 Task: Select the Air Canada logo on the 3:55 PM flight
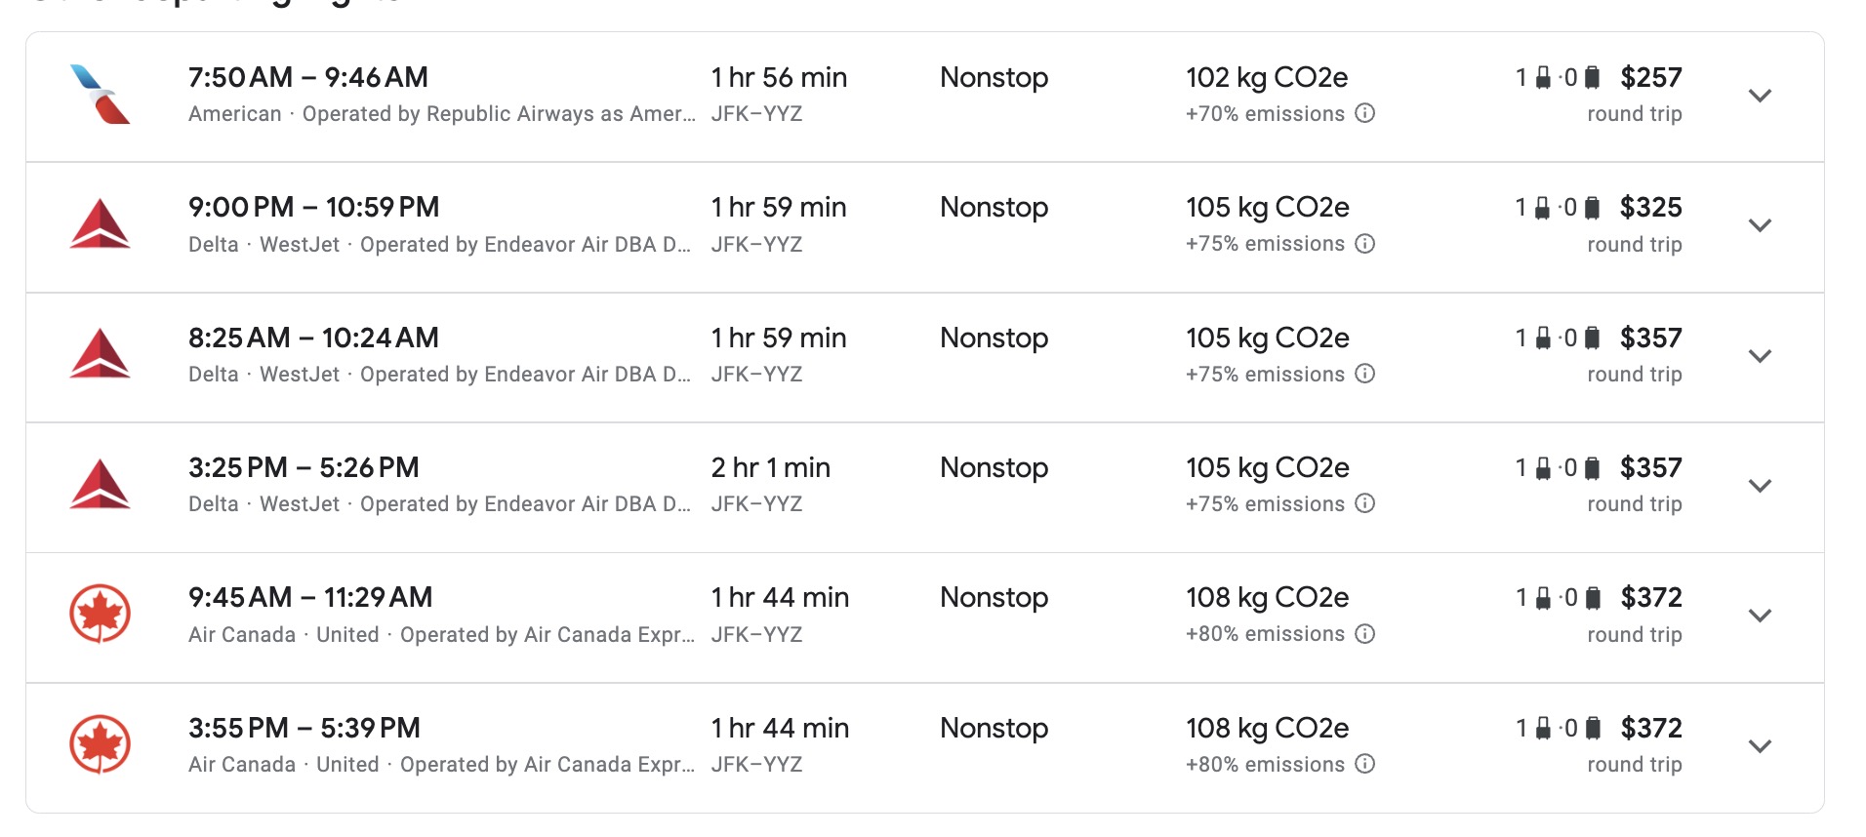pyautogui.click(x=98, y=745)
